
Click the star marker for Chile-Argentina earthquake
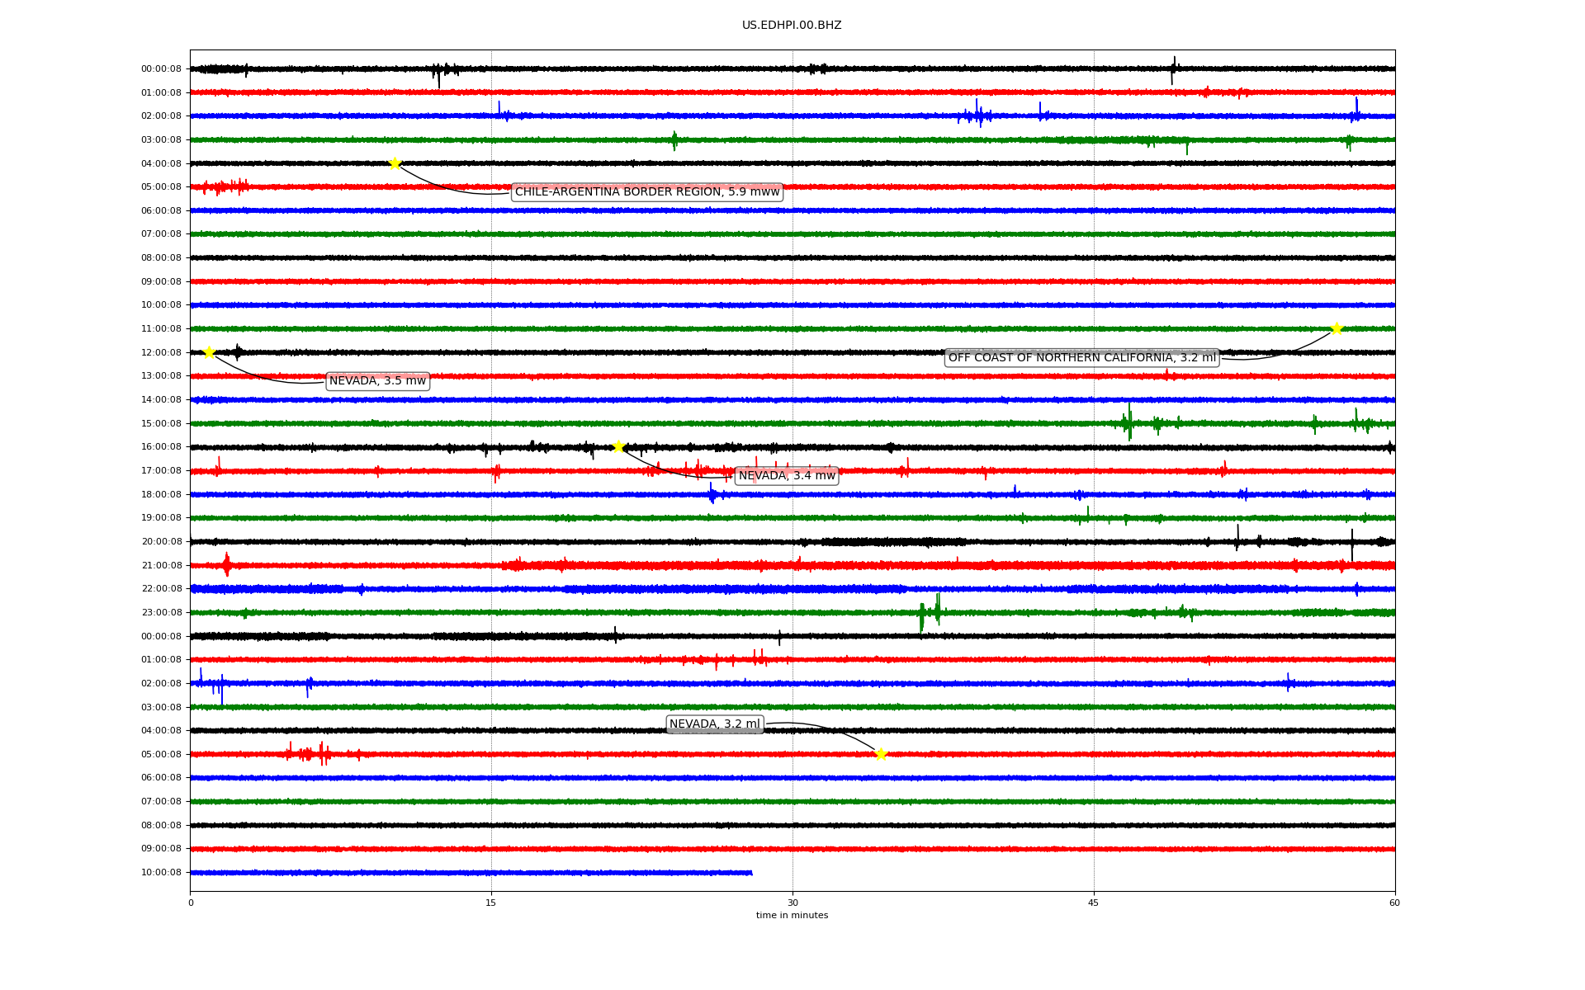click(x=395, y=163)
